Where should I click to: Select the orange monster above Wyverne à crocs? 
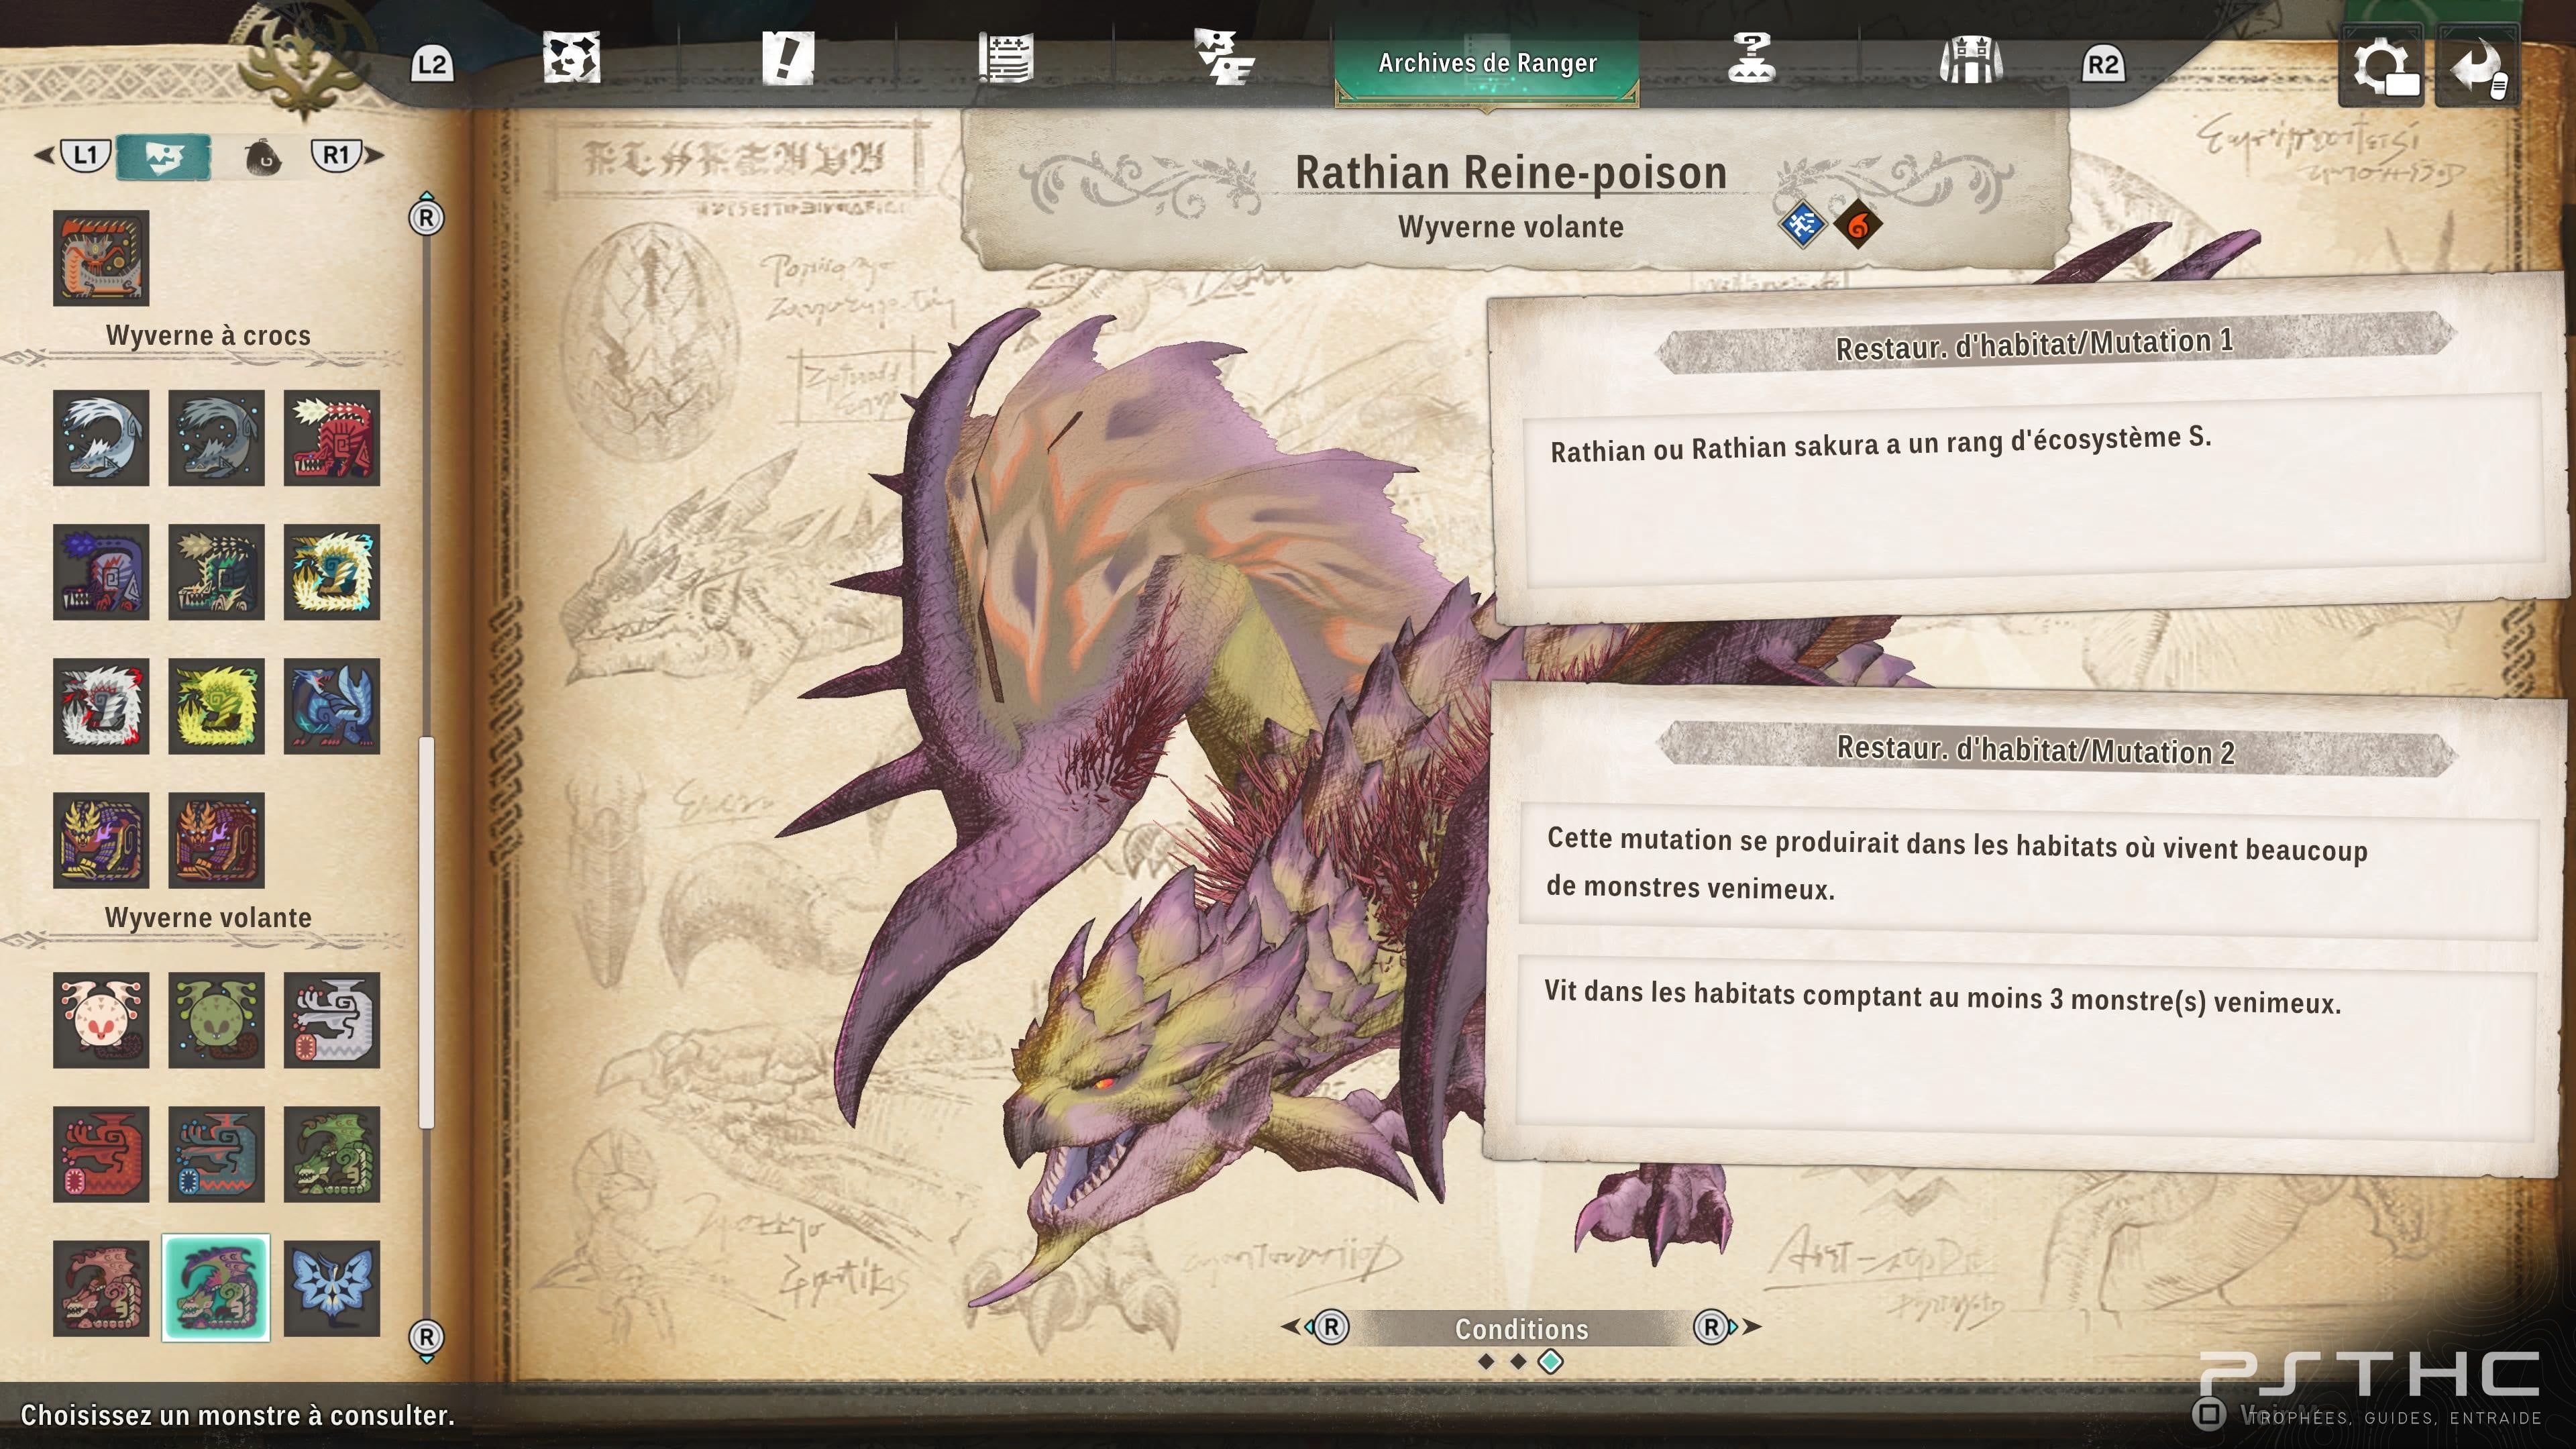tap(101, 258)
